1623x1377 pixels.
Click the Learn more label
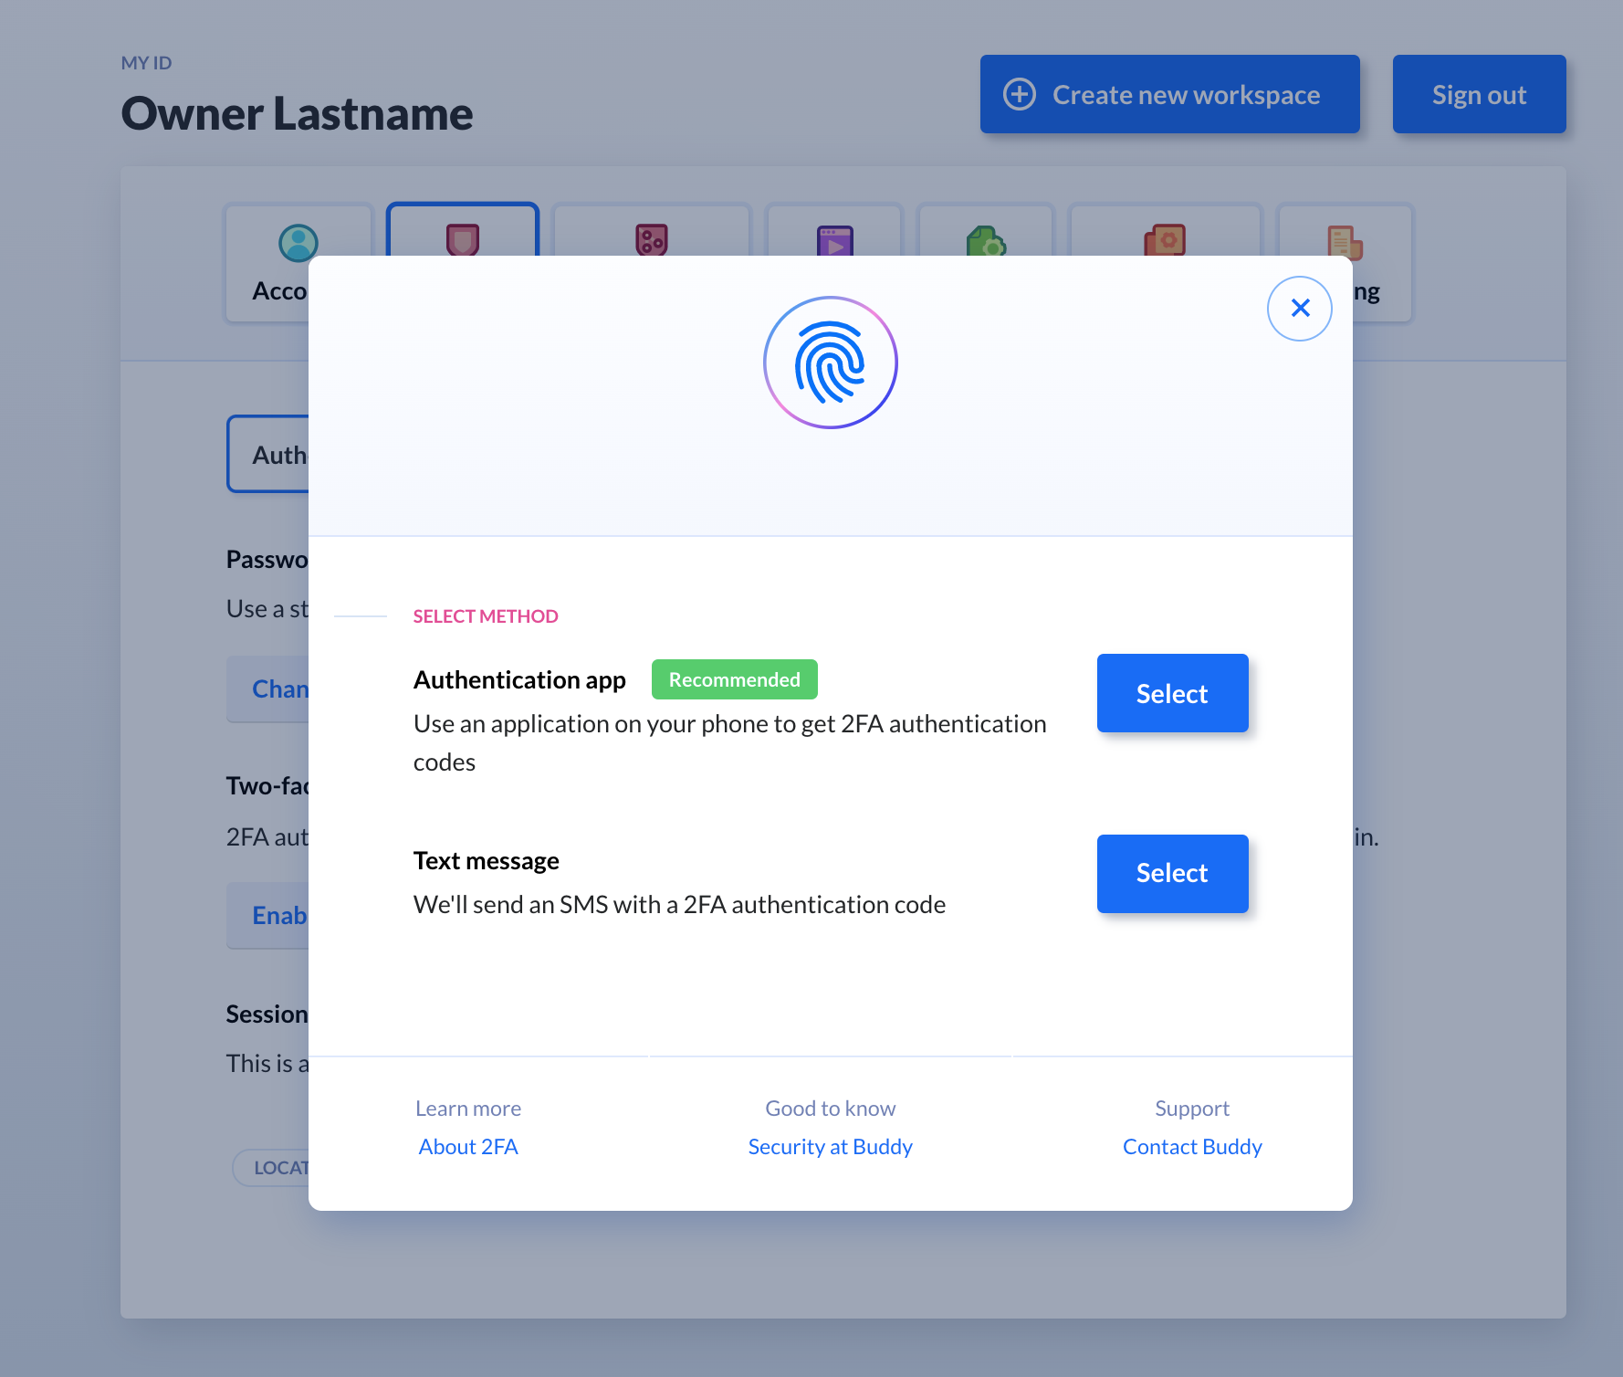(x=468, y=1109)
